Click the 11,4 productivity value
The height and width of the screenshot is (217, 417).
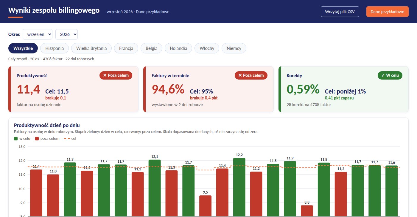pos(28,89)
